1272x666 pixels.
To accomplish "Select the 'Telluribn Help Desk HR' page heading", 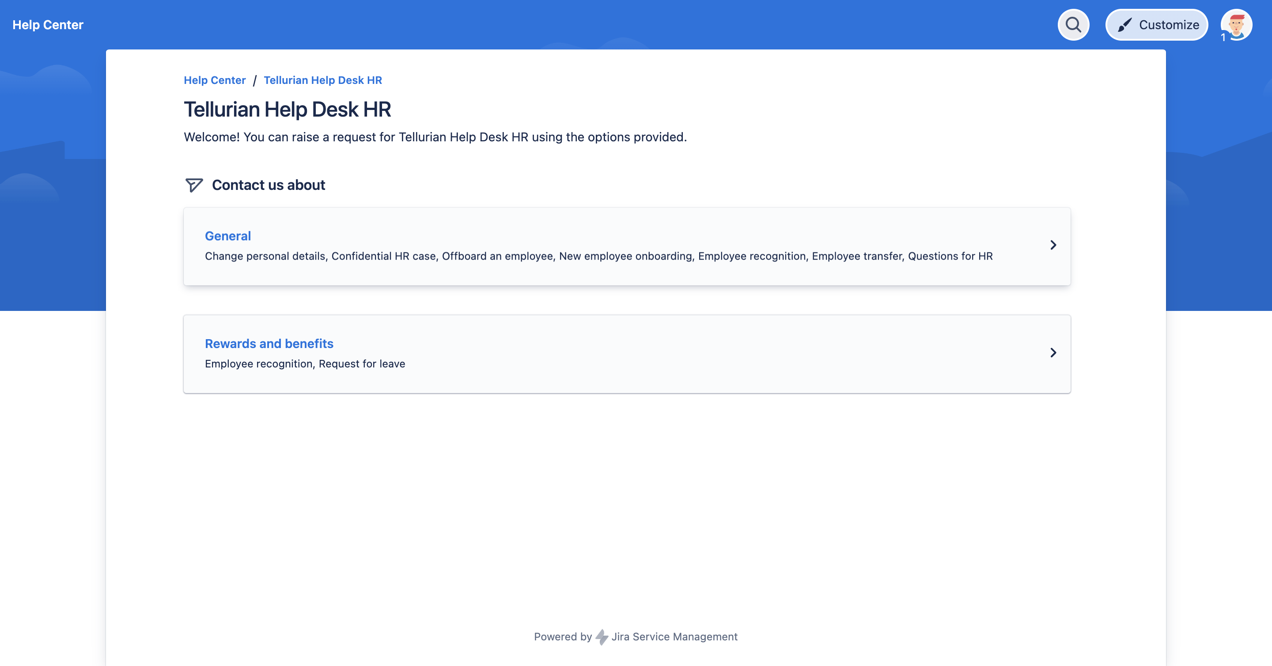I will [x=288, y=109].
